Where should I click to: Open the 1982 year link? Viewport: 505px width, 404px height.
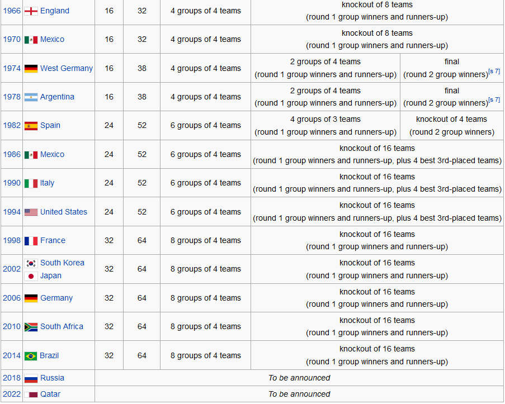(12, 125)
